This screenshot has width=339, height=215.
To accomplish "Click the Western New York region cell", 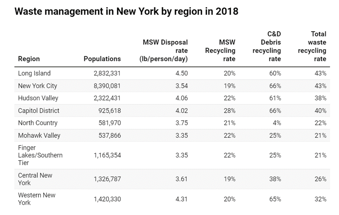I will (37, 199).
